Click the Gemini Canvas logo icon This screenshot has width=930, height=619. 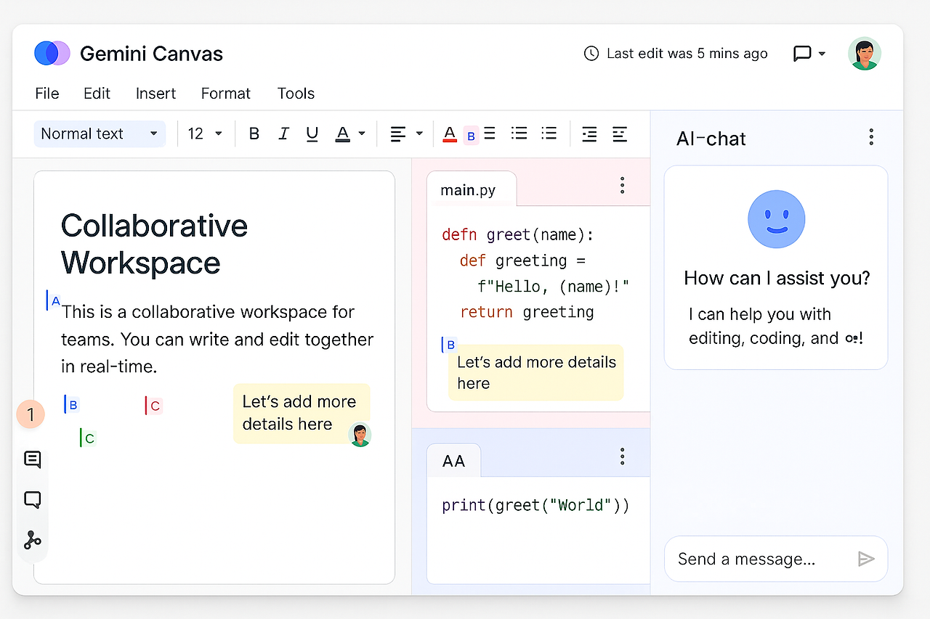pos(52,53)
